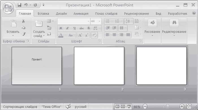Toggle underline Ч formatting
Image resolution: width=198 pixels, height=110 pixels.
74,28
